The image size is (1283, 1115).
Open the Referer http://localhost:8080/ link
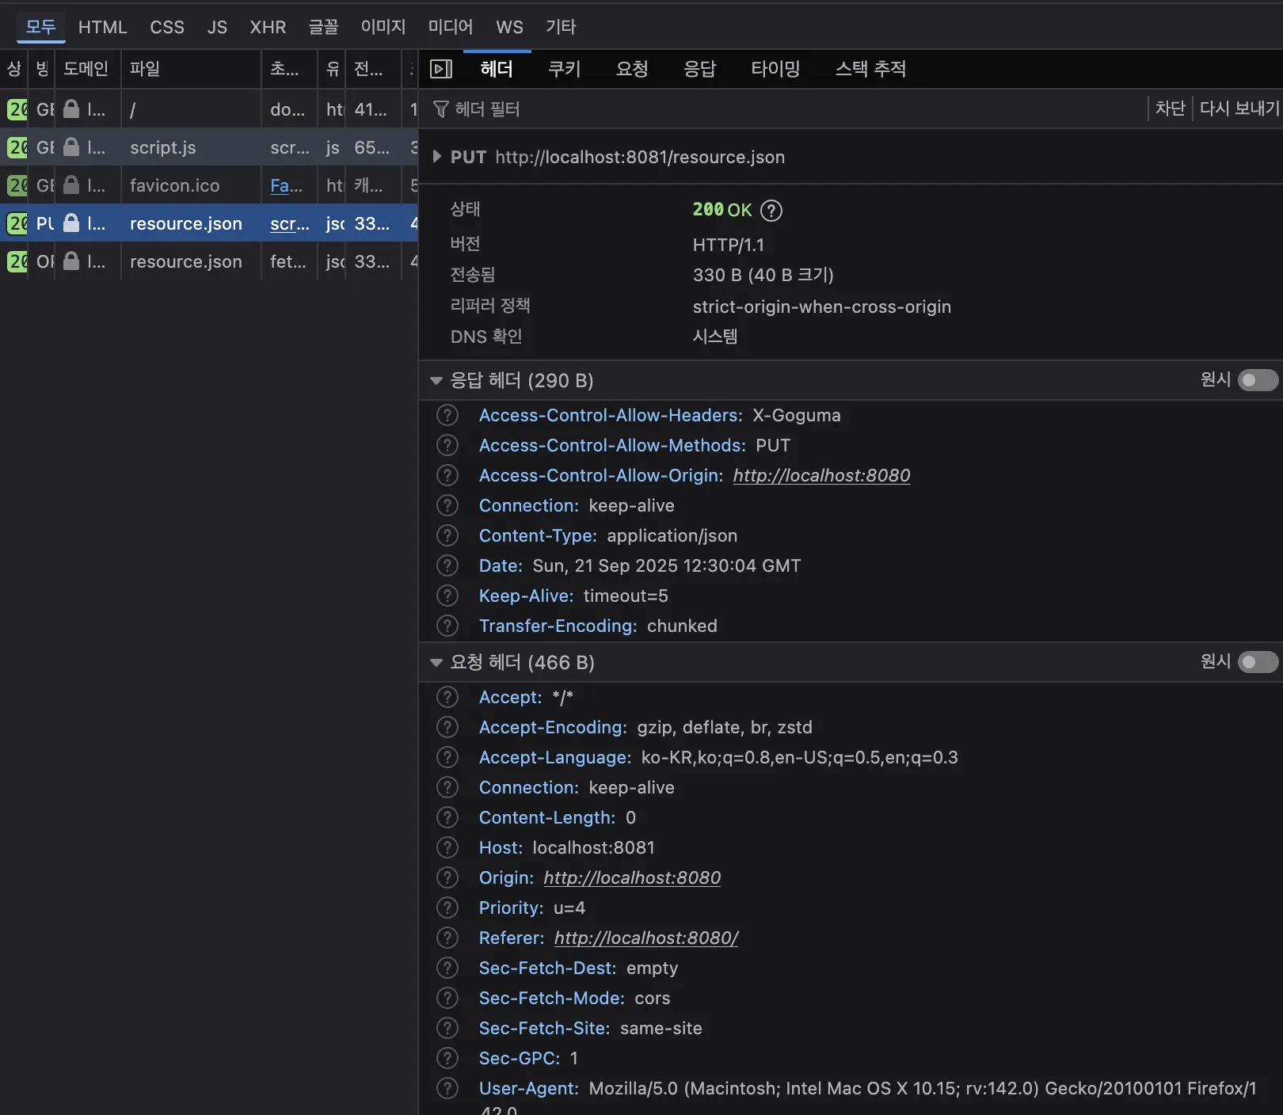(645, 938)
